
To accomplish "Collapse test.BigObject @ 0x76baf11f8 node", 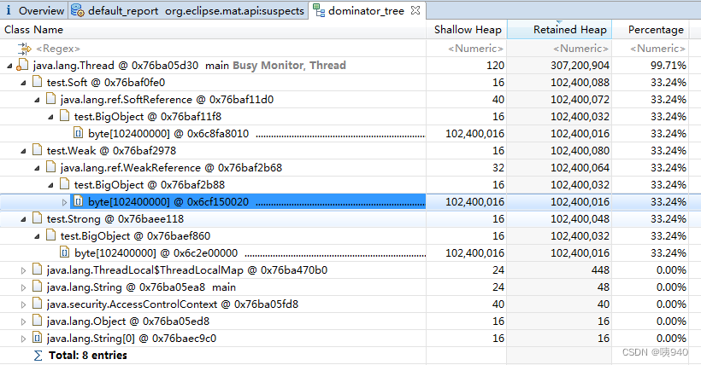I will coord(50,117).
